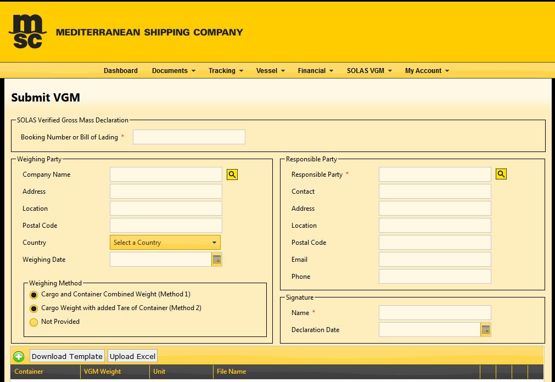Focus the Declaration Date field
This screenshot has height=382, width=555.
click(430, 330)
